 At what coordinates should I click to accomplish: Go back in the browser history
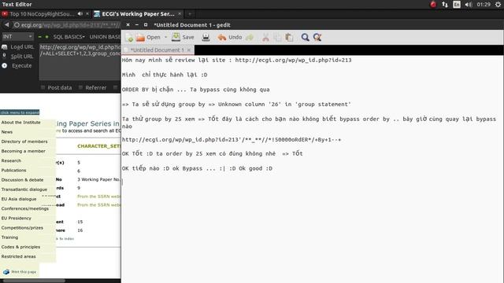click(x=6, y=24)
